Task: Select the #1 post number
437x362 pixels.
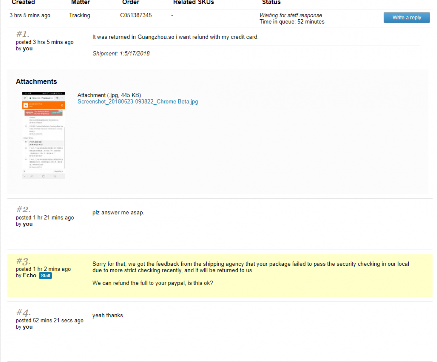Action: click(x=23, y=34)
